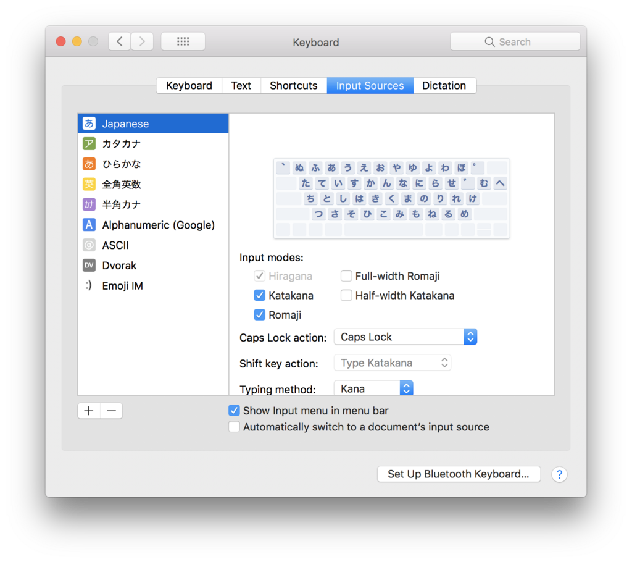
Task: Click the ASCII @ icon
Action: tap(89, 245)
